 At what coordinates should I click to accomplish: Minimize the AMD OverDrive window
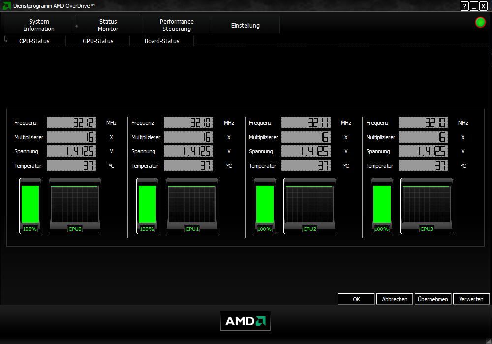474,6
